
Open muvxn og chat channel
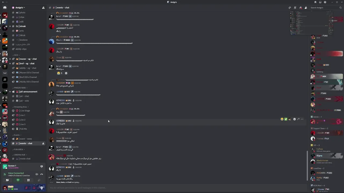tap(28, 59)
